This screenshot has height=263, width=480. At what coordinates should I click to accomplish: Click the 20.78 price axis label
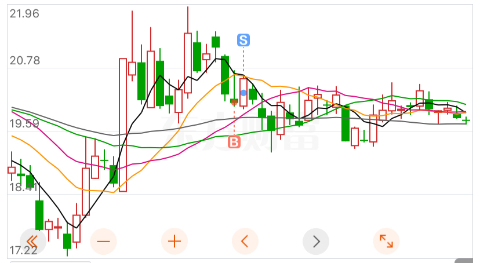click(24, 61)
